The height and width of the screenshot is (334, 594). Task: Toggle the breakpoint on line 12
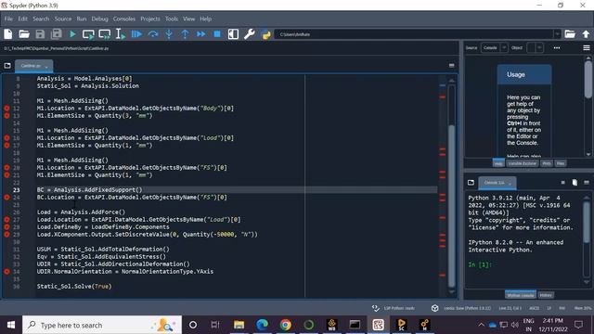tap(6, 109)
